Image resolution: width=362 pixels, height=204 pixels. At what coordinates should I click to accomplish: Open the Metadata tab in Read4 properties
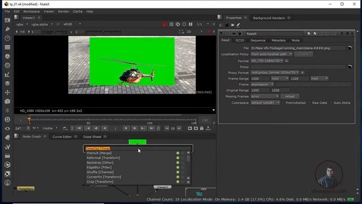point(278,40)
